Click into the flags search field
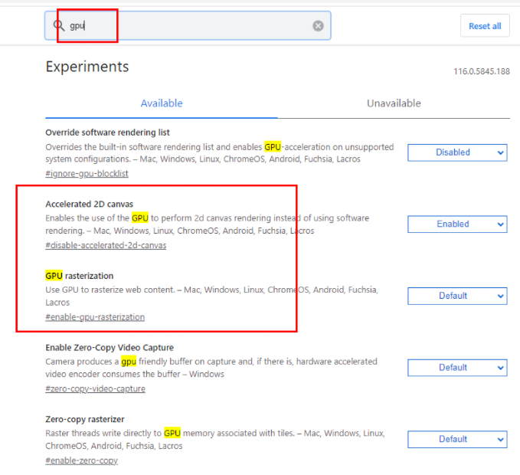 tap(188, 25)
